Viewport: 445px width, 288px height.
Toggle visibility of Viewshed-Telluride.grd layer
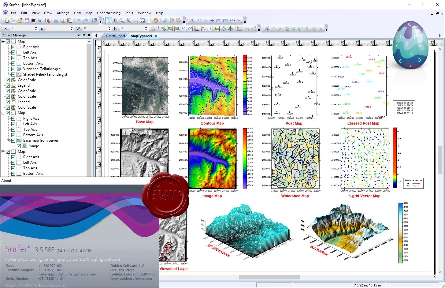(13, 69)
